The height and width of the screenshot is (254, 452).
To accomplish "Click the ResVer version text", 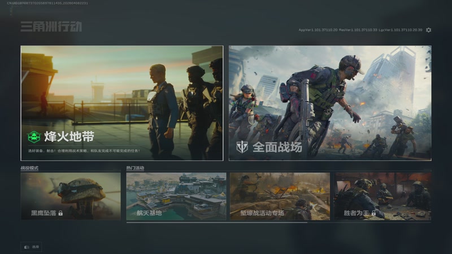I will (x=358, y=30).
